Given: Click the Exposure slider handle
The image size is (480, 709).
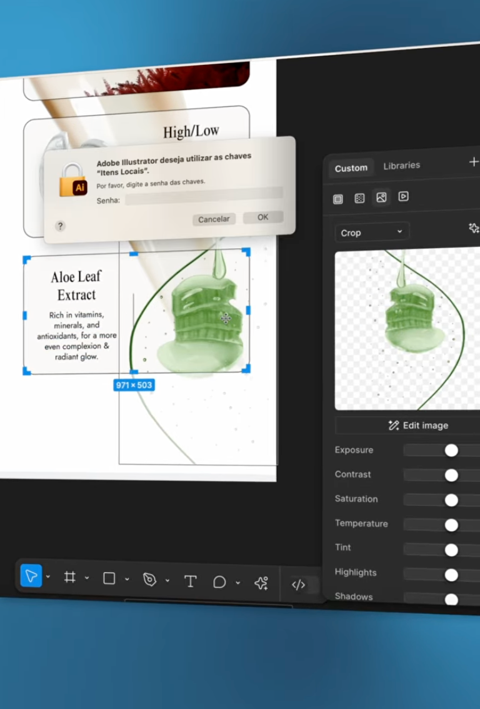Looking at the screenshot, I should click(x=451, y=450).
